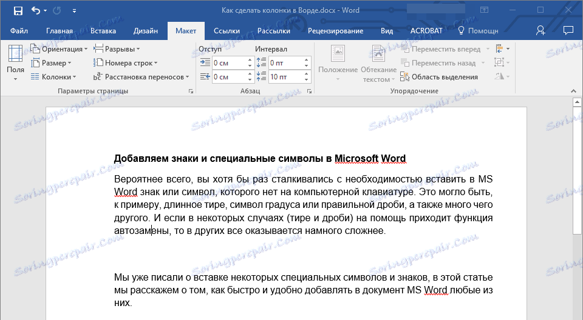Select the Макет tab
This screenshot has height=320, width=583.
(186, 31)
